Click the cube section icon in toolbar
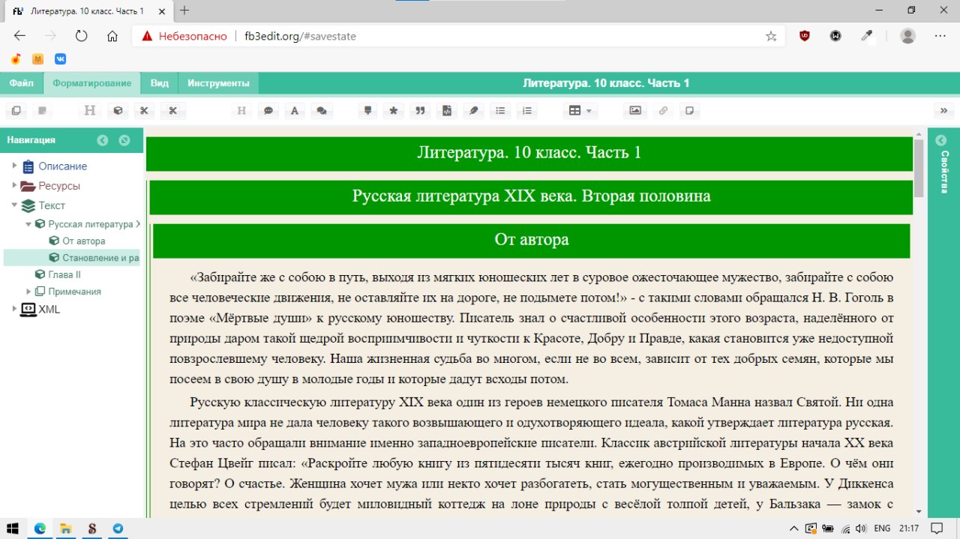The height and width of the screenshot is (539, 960). pos(118,111)
